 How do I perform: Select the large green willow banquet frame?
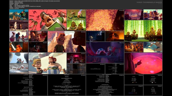[x=143, y=31]
